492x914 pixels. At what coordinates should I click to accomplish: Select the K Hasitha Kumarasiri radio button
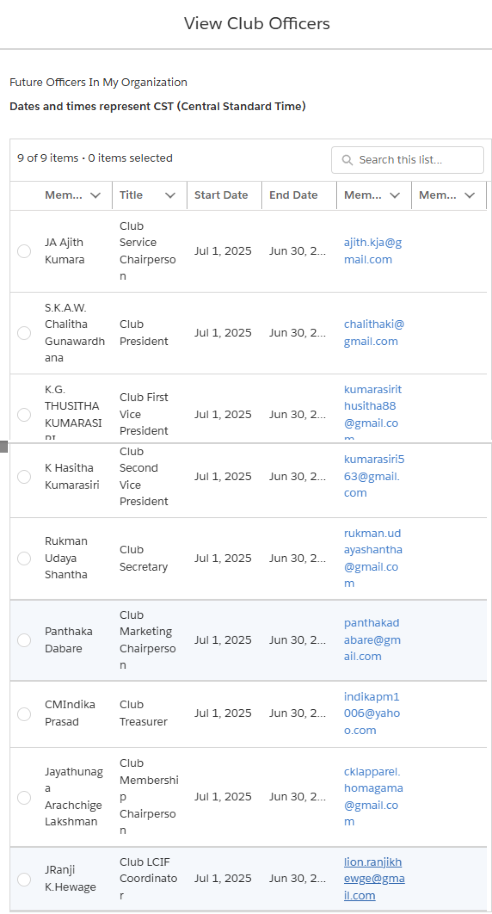click(24, 476)
